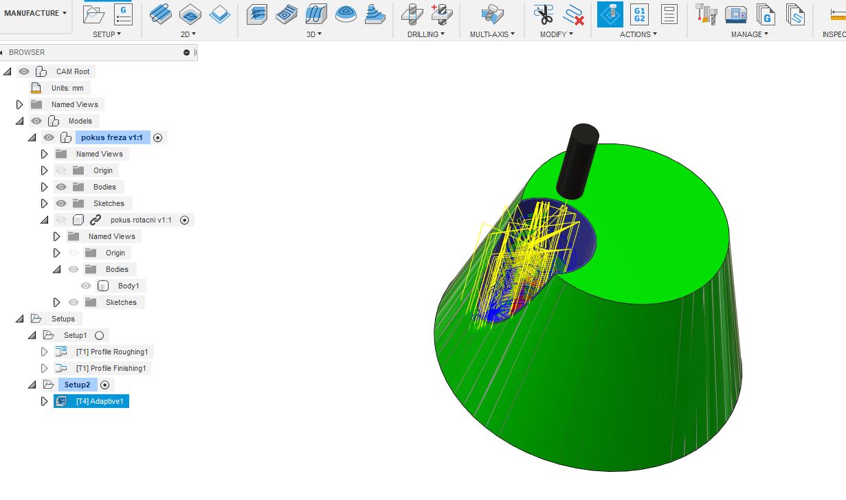846x500 pixels.
Task: Collapse the Models tree node
Action: pyautogui.click(x=20, y=121)
